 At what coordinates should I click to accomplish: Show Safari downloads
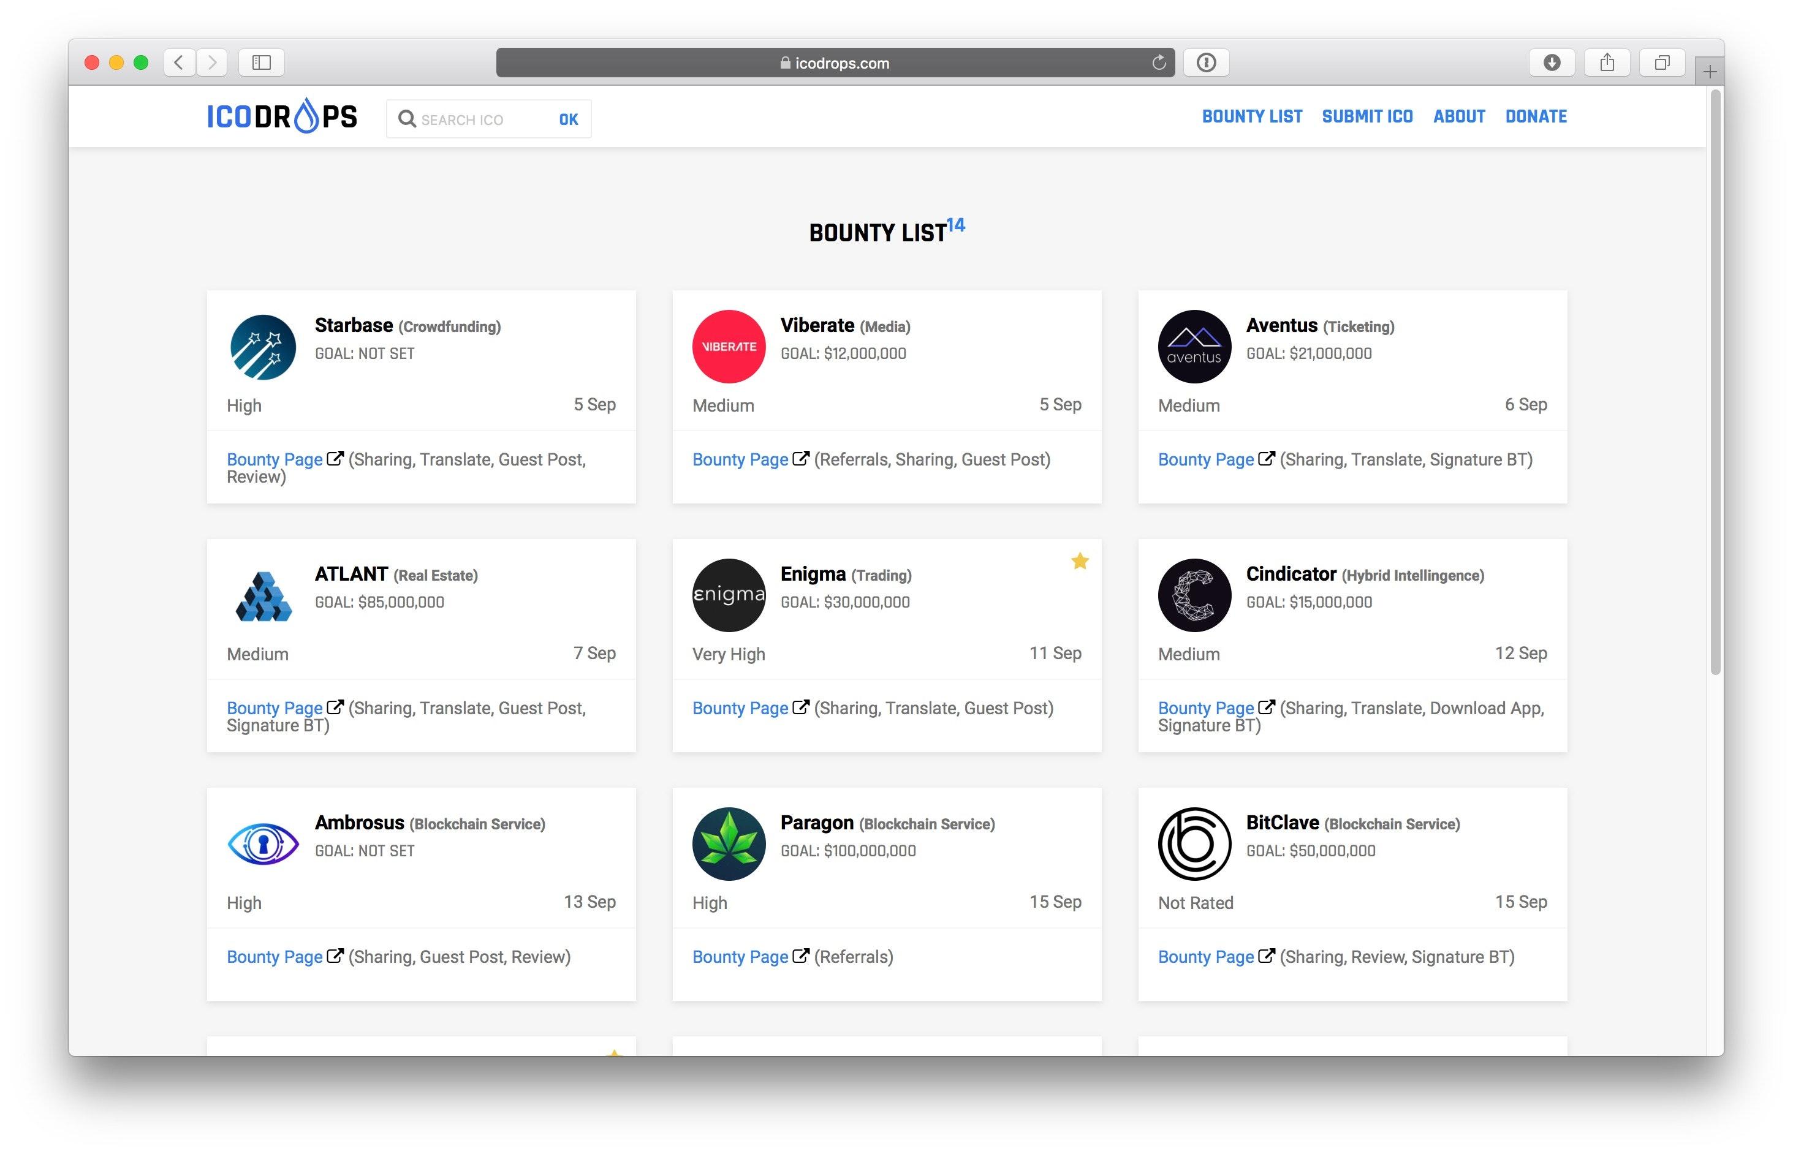(1552, 62)
